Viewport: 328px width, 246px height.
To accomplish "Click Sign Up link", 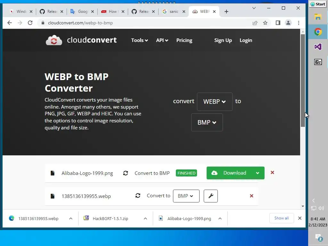I will pos(223,40).
